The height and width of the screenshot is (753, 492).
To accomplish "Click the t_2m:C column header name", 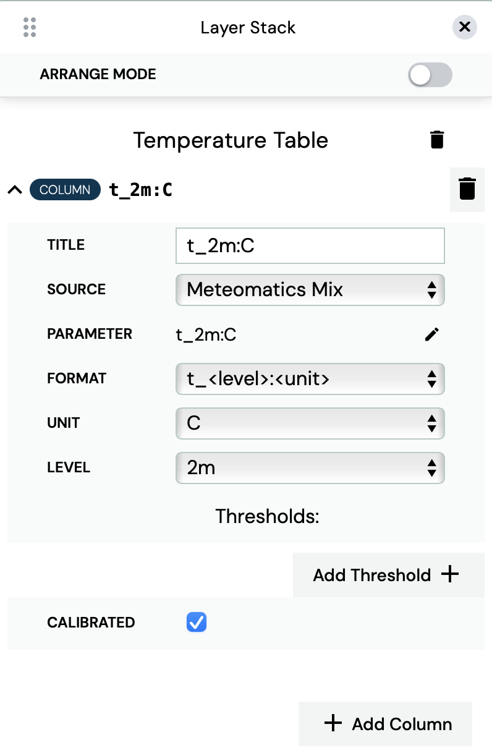I will click(140, 190).
